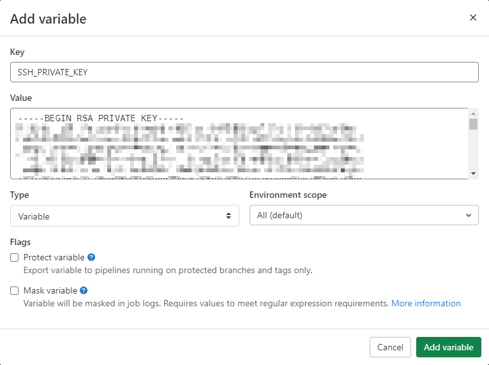Screen dimensions: 489x365
Task: Place cursor in the Value textarea
Action: click(x=239, y=144)
